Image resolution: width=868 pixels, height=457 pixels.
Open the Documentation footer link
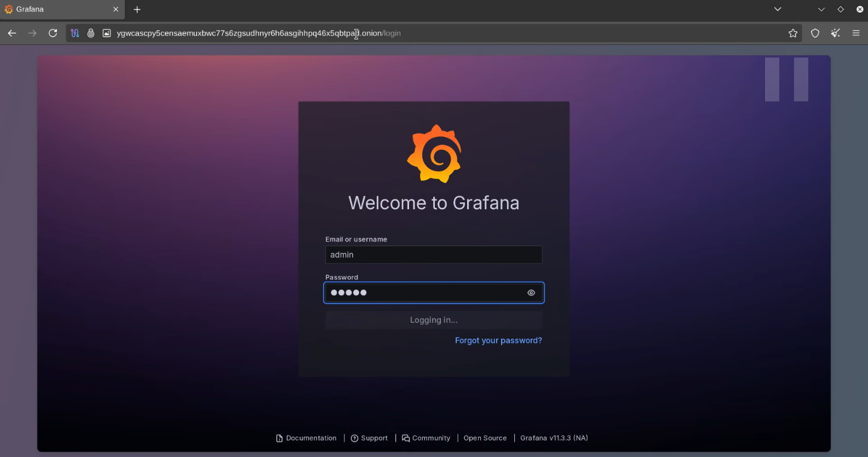click(306, 438)
